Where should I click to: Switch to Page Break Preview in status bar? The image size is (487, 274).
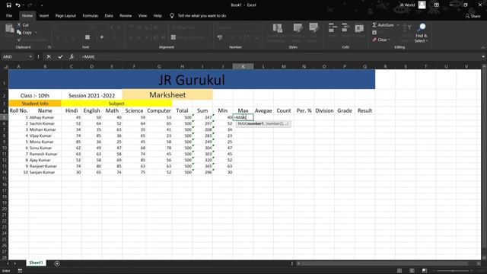click(x=425, y=271)
